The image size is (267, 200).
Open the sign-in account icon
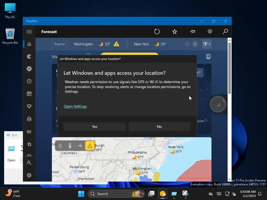coord(29,163)
